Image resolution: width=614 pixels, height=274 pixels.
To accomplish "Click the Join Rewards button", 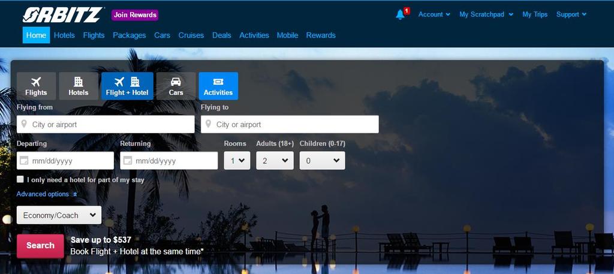I will pyautogui.click(x=135, y=15).
